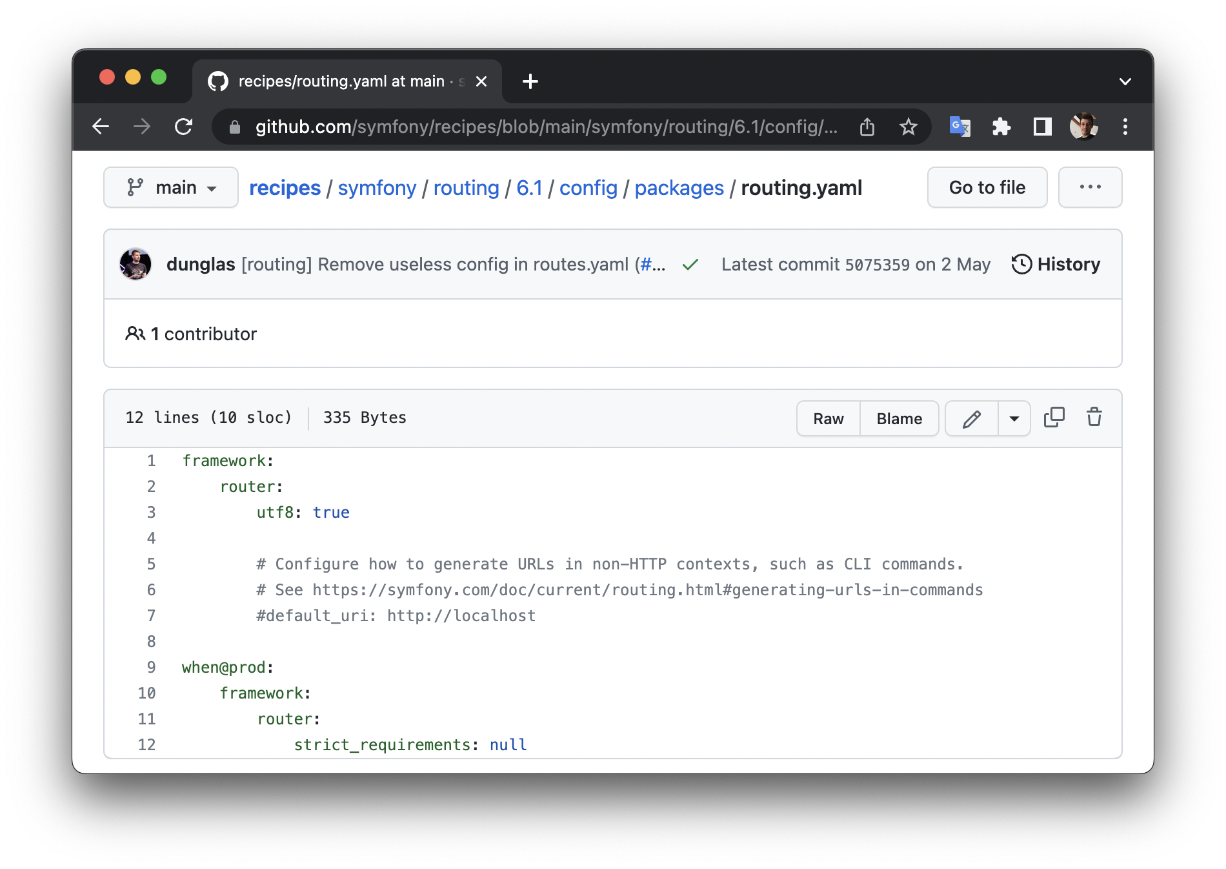Click the green commit status checkmark
The width and height of the screenshot is (1226, 869).
tap(690, 265)
